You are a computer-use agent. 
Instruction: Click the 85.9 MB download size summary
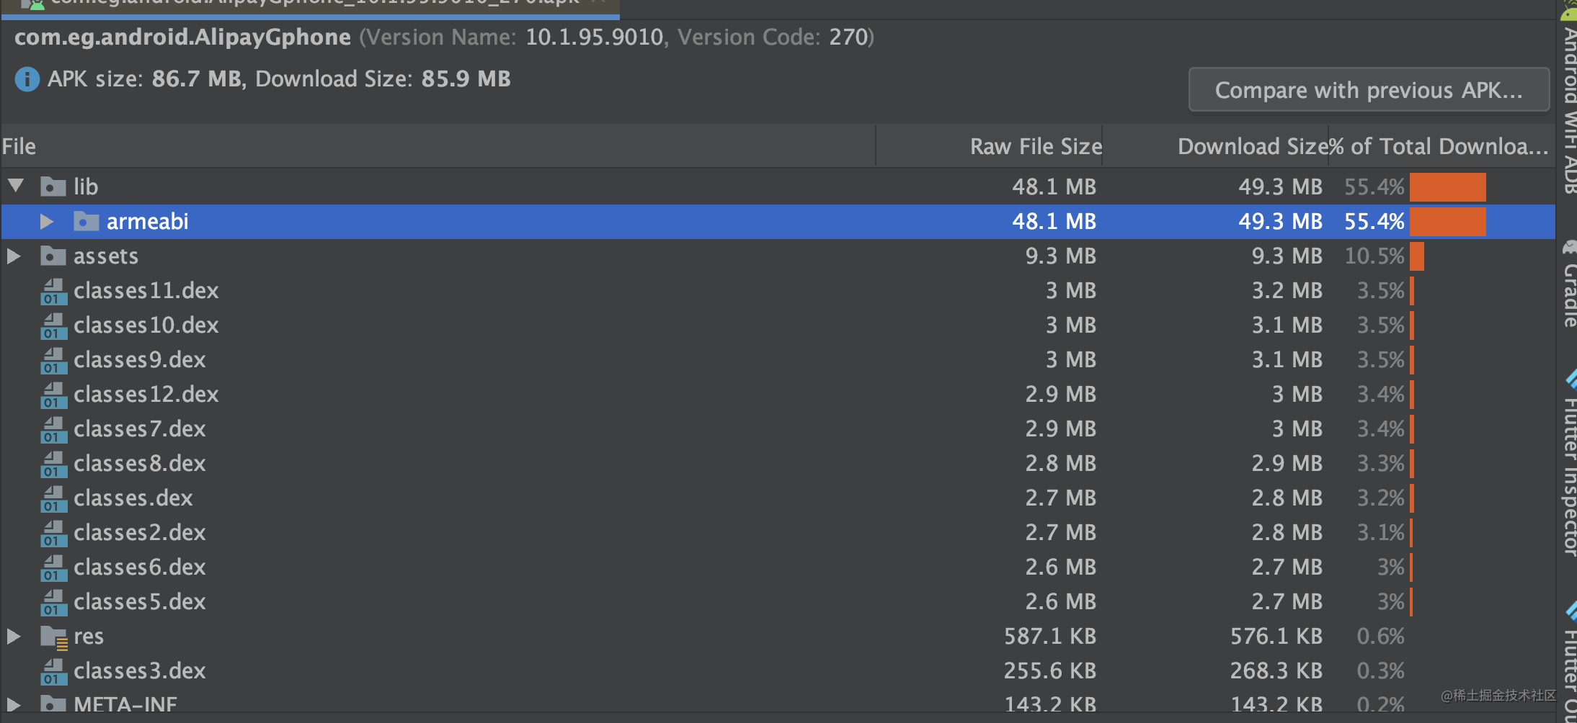coord(466,78)
